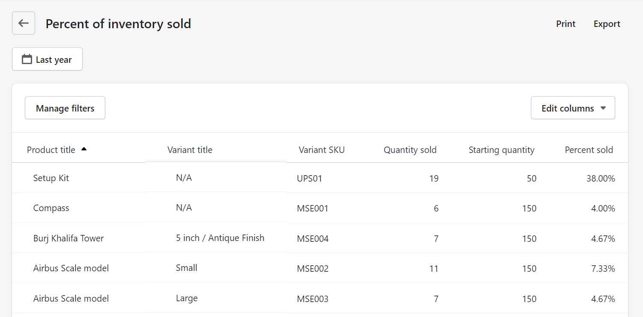Click the calendar icon in date filter
This screenshot has width=643, height=317.
27,59
